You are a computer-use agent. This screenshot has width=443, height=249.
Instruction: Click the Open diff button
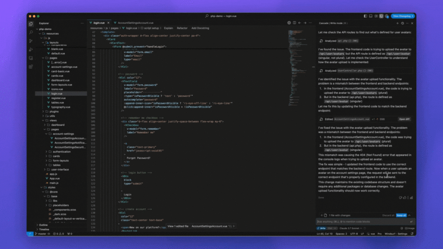click(404, 119)
